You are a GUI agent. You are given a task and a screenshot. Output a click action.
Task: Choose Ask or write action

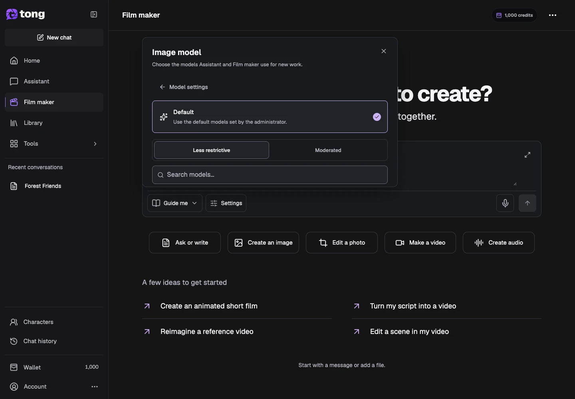coord(185,243)
